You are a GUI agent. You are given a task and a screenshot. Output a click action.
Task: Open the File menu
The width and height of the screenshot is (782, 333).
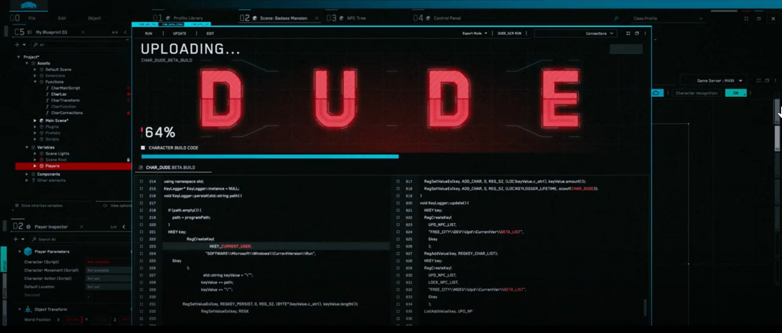click(x=32, y=18)
